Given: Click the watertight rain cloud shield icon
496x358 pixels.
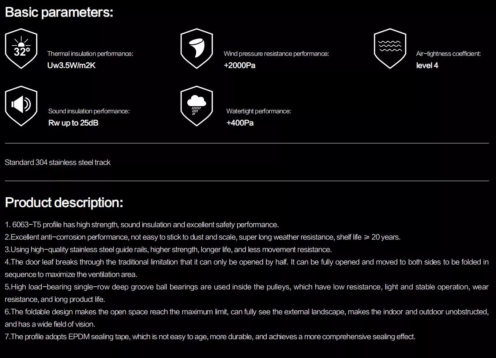Looking at the screenshot, I should (197, 106).
